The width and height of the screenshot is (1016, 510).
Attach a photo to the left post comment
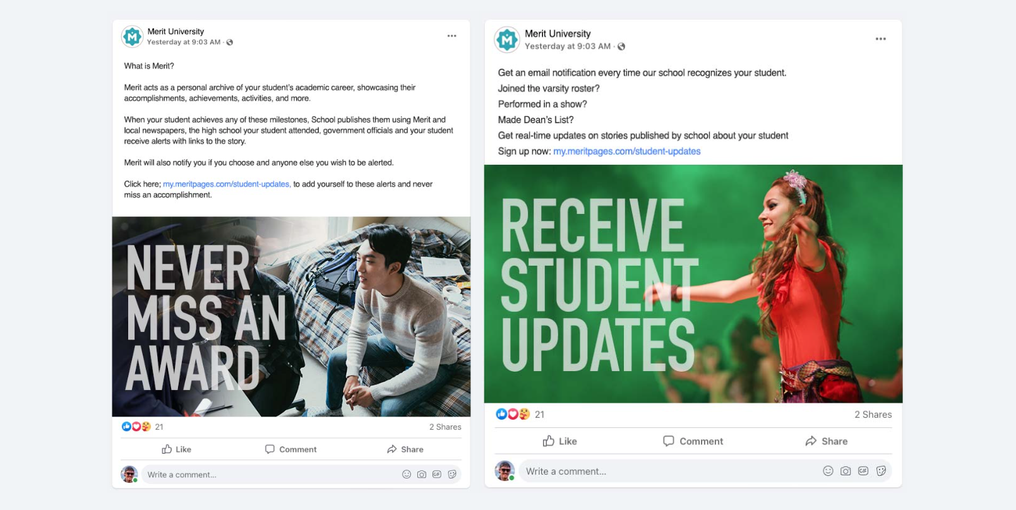422,475
